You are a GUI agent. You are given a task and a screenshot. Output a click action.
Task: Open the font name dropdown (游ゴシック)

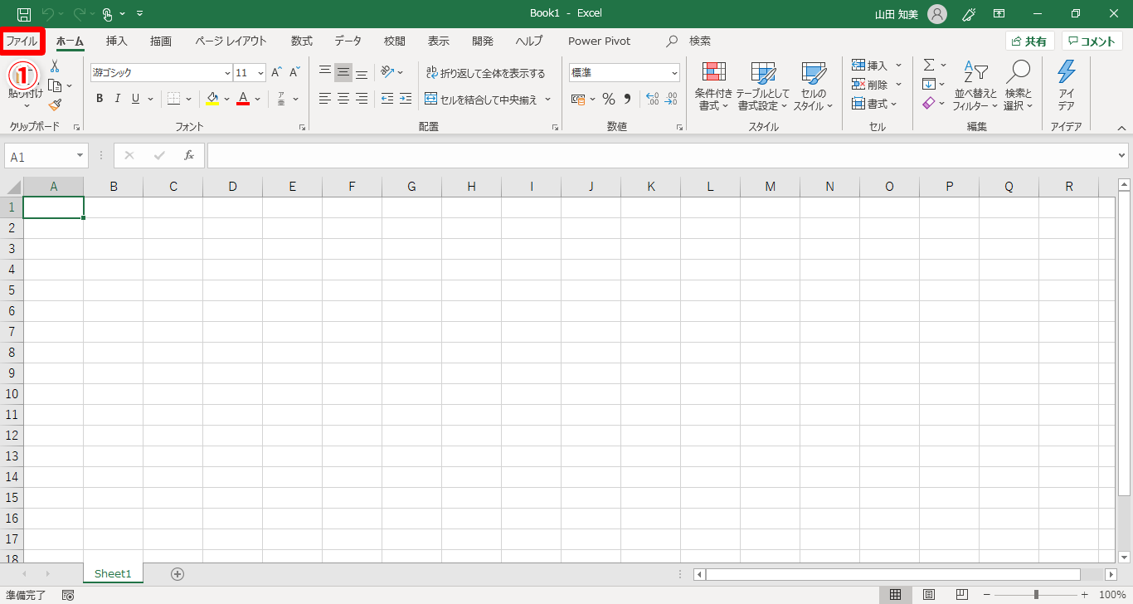pyautogui.click(x=228, y=73)
